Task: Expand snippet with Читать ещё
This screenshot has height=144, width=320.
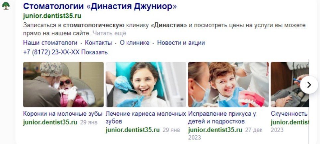Action: (109, 33)
